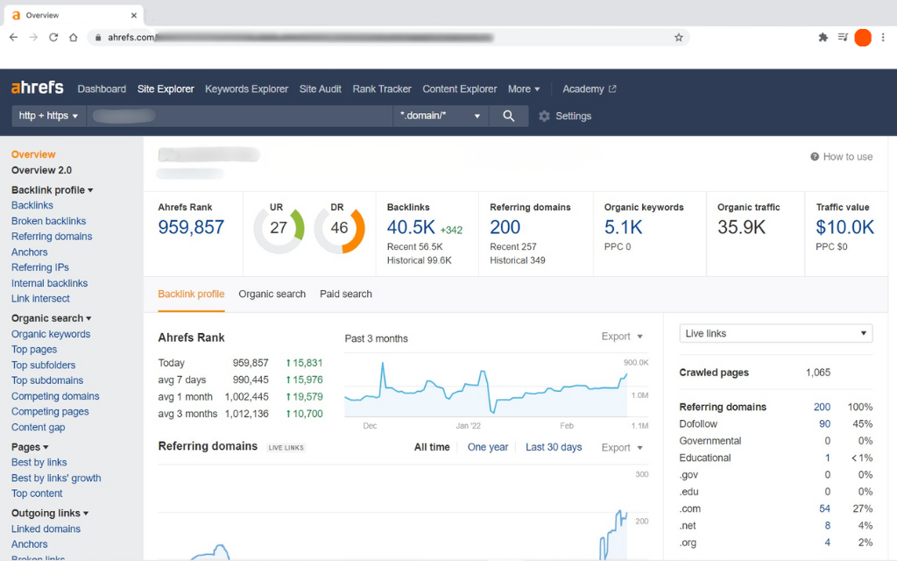
Task: Switch referring domains to One year
Action: click(488, 447)
